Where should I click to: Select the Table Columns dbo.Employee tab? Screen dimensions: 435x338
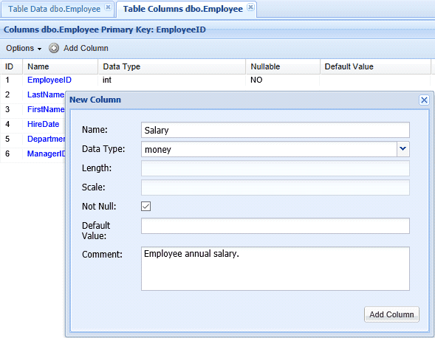(183, 9)
